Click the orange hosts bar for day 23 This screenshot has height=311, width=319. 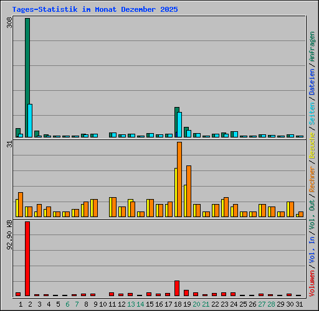coord(226,207)
